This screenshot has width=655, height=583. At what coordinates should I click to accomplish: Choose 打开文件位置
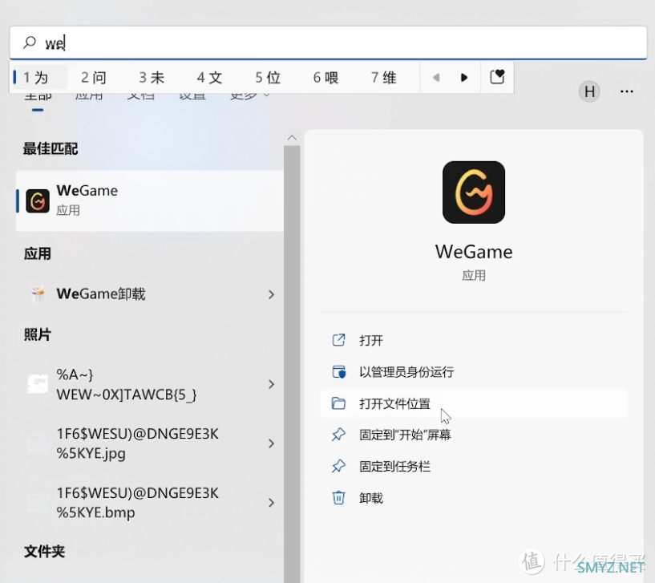click(474, 403)
